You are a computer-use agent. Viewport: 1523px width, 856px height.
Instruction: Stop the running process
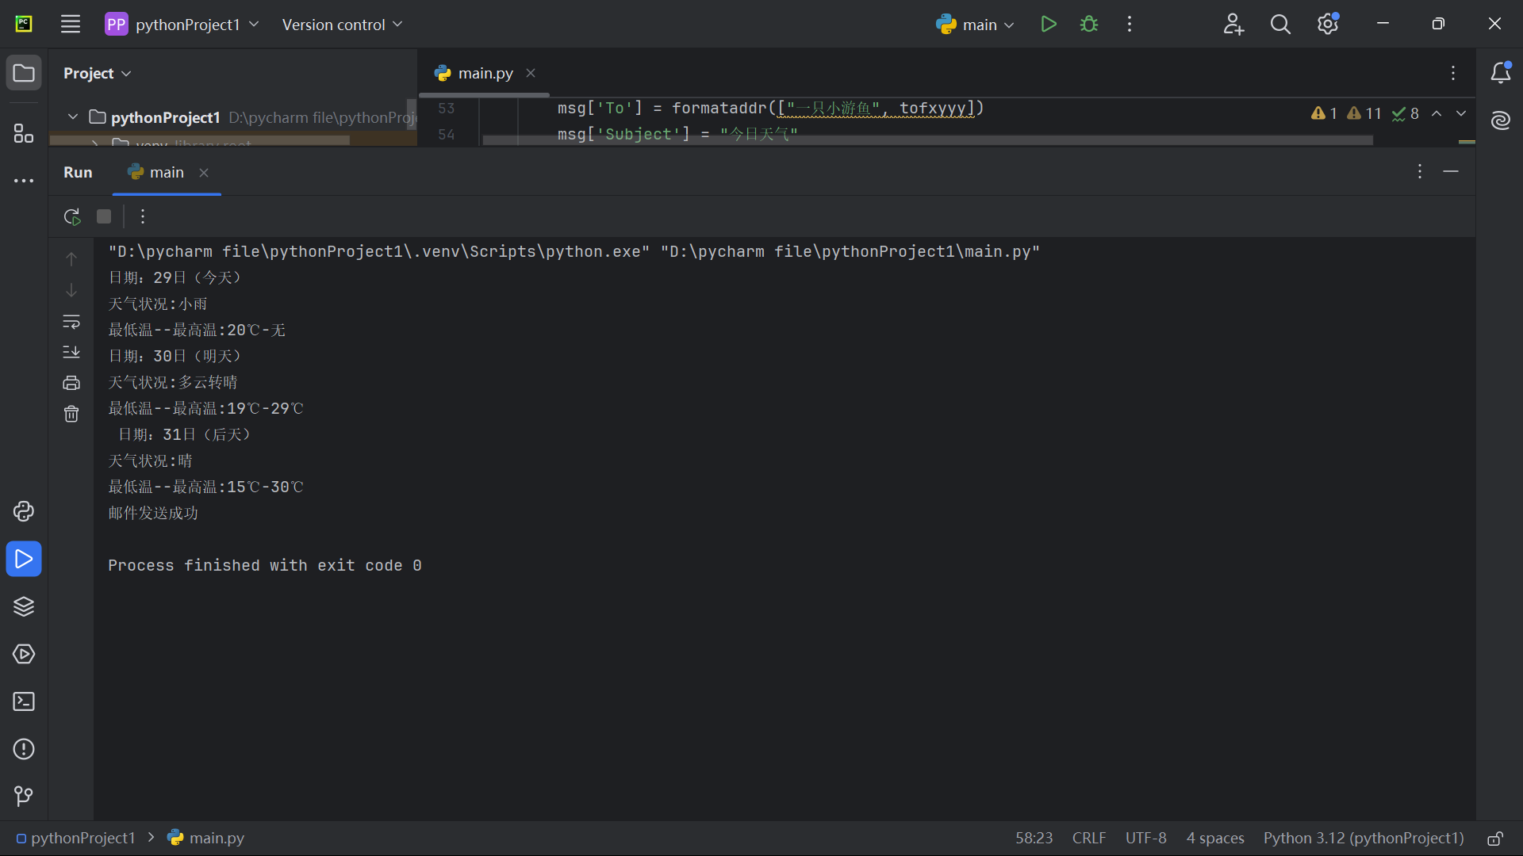(104, 216)
